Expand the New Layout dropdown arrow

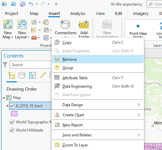[x=28, y=37]
